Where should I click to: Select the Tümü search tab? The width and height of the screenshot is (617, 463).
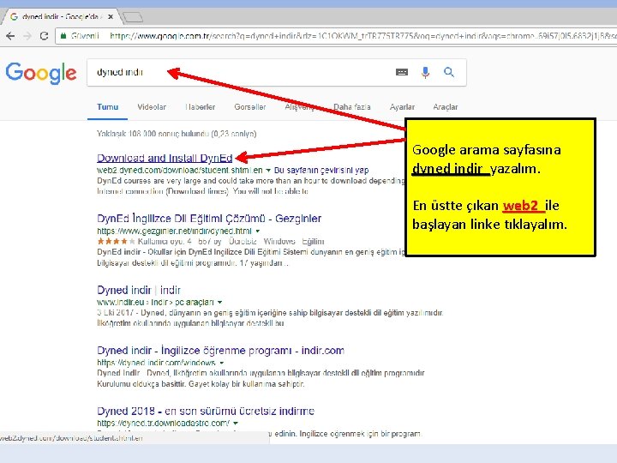[107, 107]
